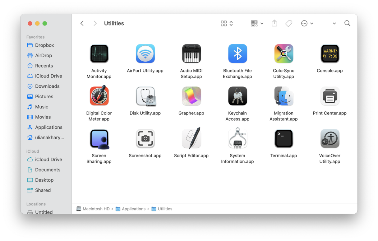Select the Grapher app icon
This screenshot has height=241, width=378.
click(191, 96)
